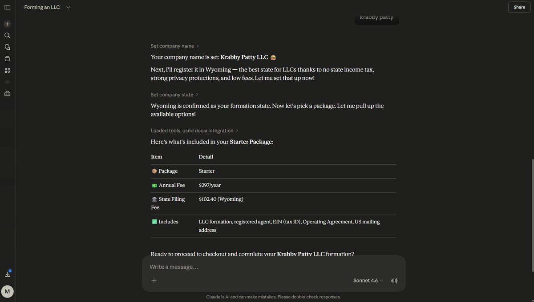
Task: Open the chats bubble icon in sidebar
Action: 7,47
